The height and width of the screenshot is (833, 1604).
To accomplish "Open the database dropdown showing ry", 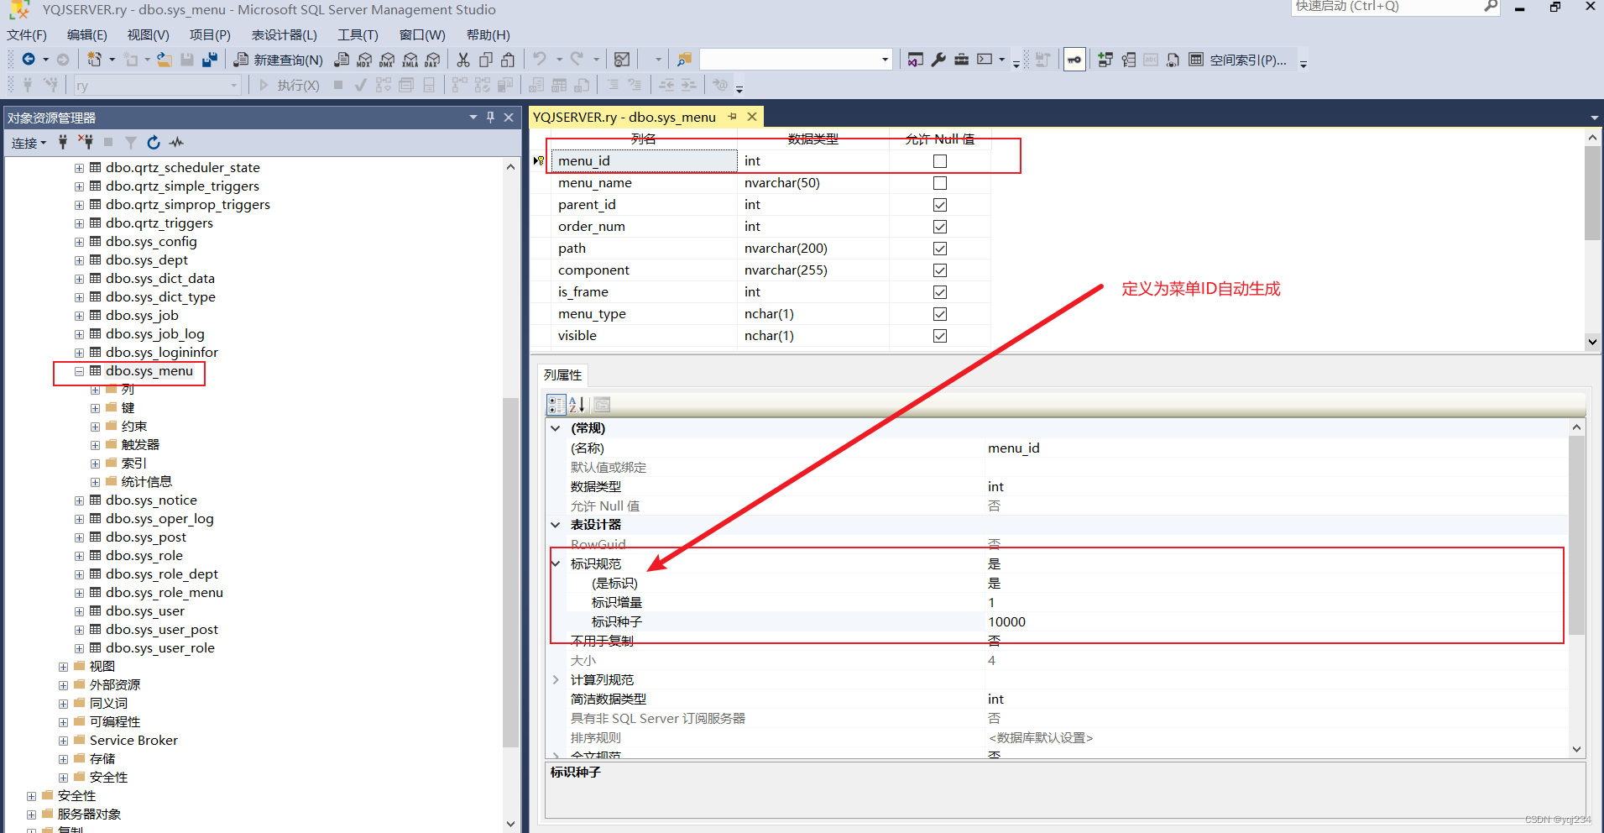I will pos(233,84).
